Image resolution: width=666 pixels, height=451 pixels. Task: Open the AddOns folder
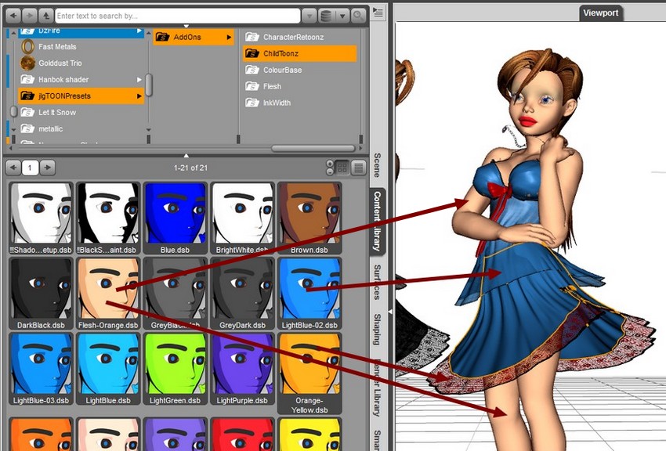tap(194, 38)
